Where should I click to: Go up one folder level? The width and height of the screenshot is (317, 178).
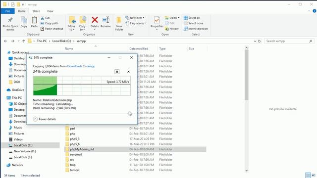coord(24,41)
